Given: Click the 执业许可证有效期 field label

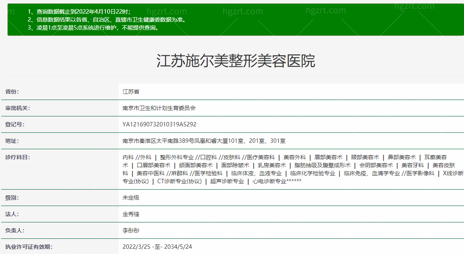Looking at the screenshot, I should [x=28, y=247].
